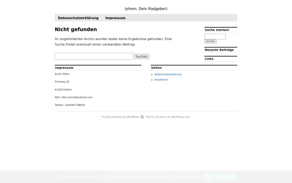The image size is (292, 183).
Task: Click the address line Fuhrweg 18
Action: [x=62, y=81]
